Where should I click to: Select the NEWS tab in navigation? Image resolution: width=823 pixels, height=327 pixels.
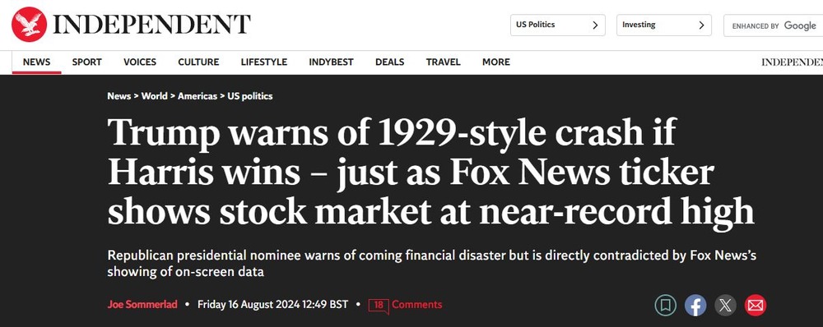click(x=37, y=62)
